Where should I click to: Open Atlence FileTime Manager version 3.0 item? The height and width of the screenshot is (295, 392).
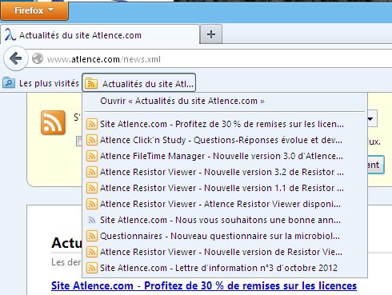(225, 156)
